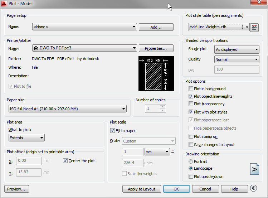Image resolution: width=268 pixels, height=198 pixels.
Task: Toggle Plot in background checkbox
Action: (191, 88)
